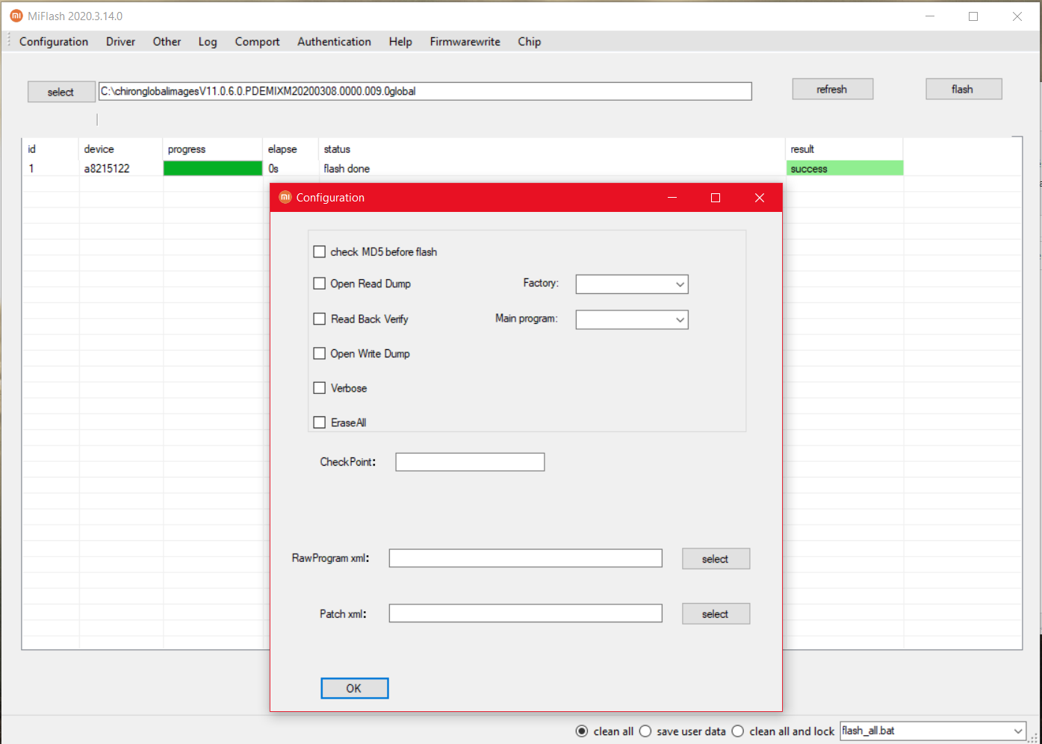Open the Log menu

click(x=208, y=42)
